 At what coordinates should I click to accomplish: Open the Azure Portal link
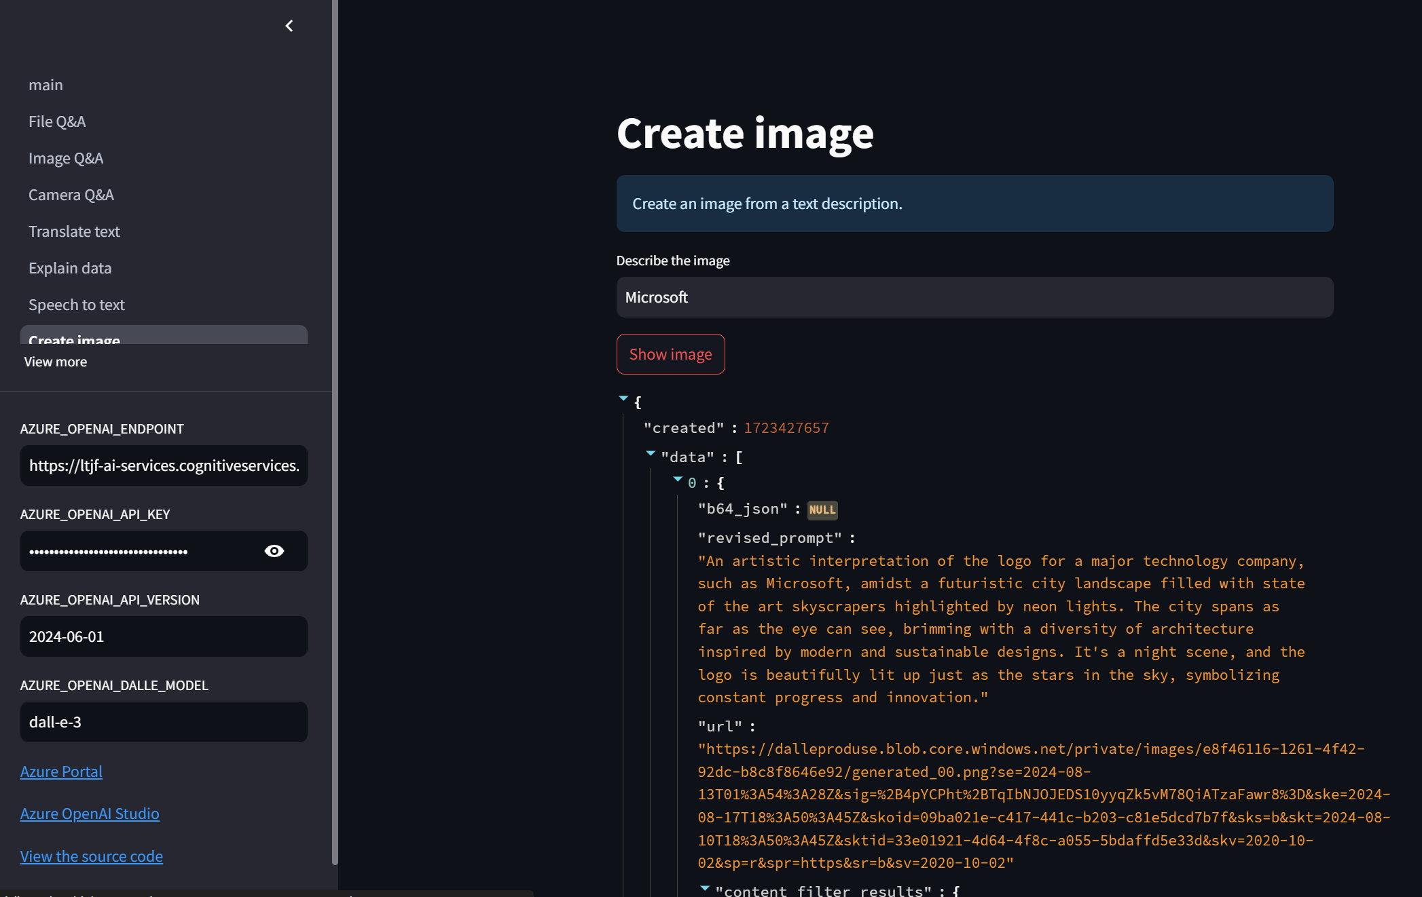[x=61, y=771]
